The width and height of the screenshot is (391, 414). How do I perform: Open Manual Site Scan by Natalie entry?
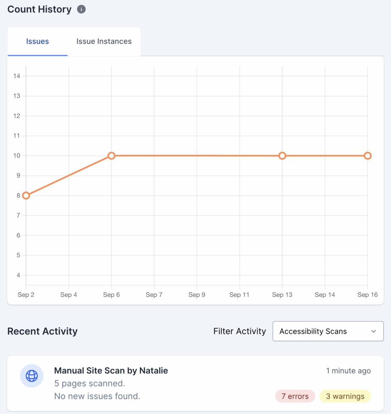(111, 370)
